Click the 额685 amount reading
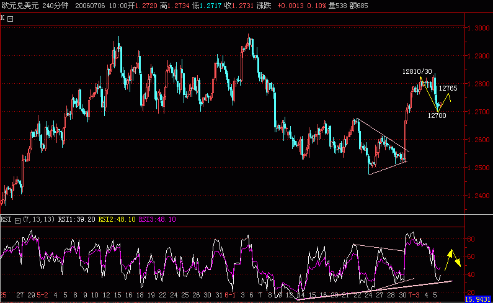Screen dimensions: 493x303 click(x=359, y=6)
